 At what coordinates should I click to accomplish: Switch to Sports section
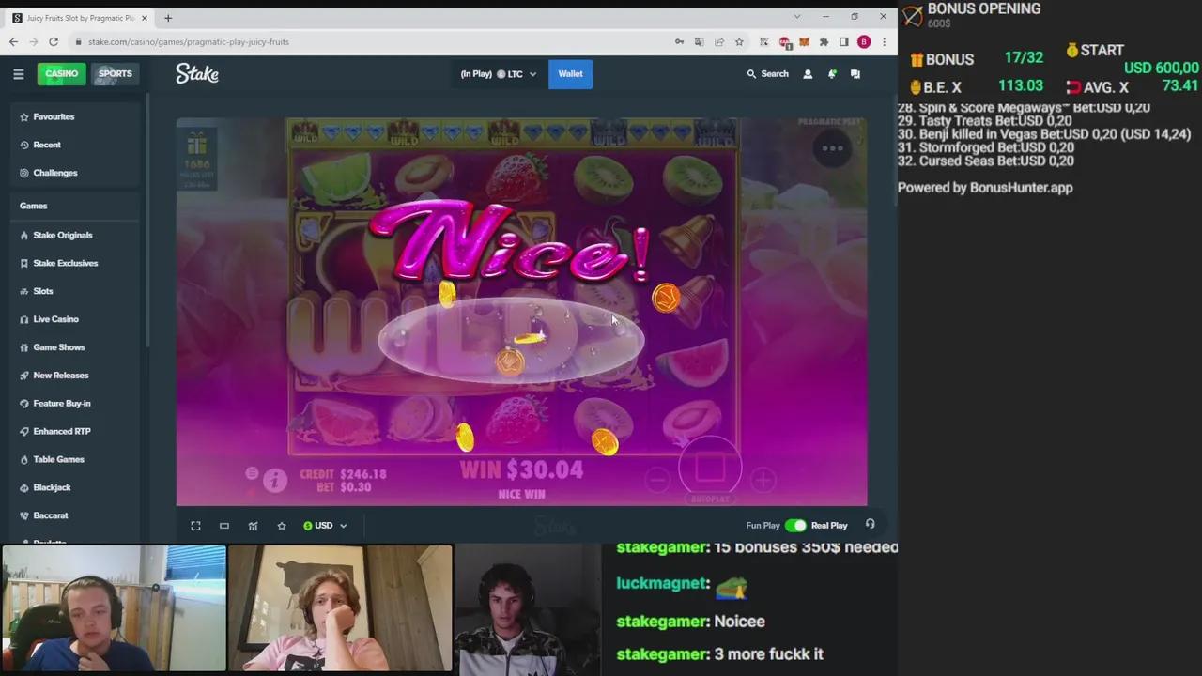115,73
